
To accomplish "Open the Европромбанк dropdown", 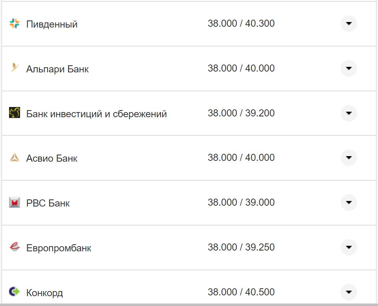I will click(x=348, y=248).
